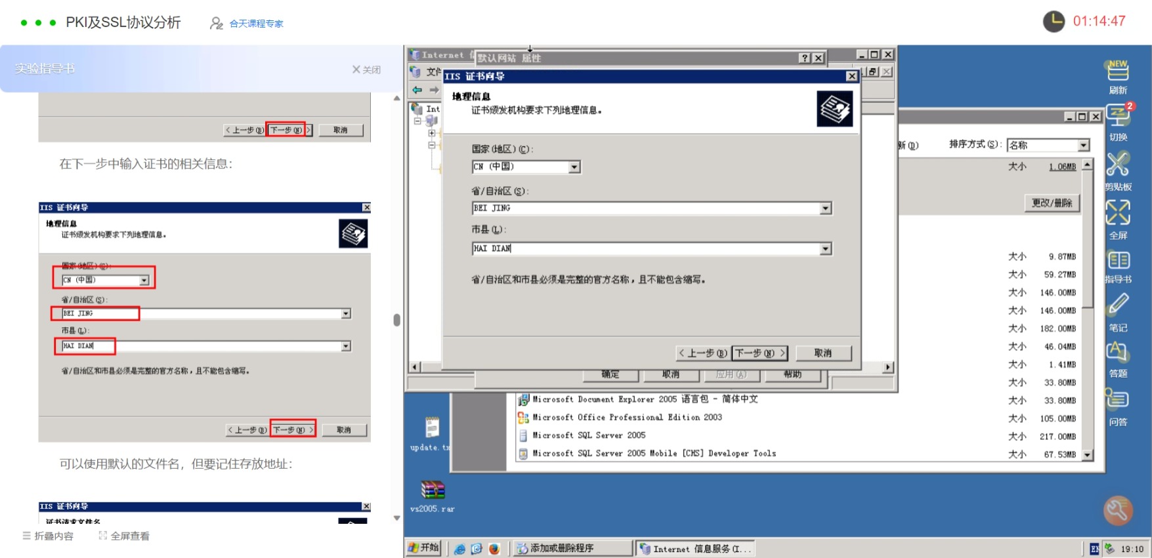Click the guide's geographic info screenshot

point(204,322)
